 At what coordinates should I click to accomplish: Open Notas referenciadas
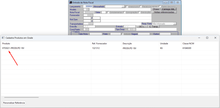click(x=164, y=12)
